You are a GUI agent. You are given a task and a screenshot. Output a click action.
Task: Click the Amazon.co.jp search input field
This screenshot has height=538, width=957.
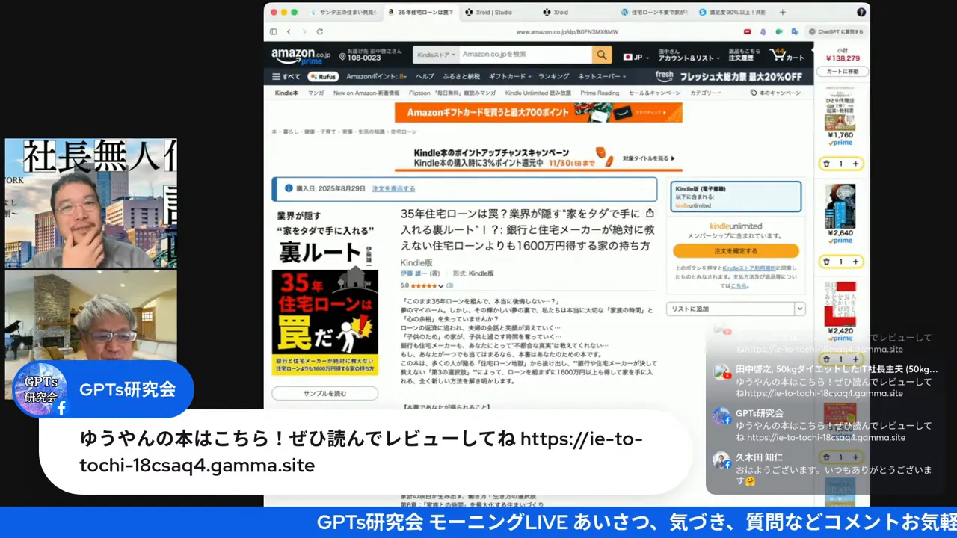coord(523,55)
